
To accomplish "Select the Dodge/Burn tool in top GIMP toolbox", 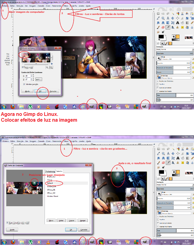I will click(163, 32).
